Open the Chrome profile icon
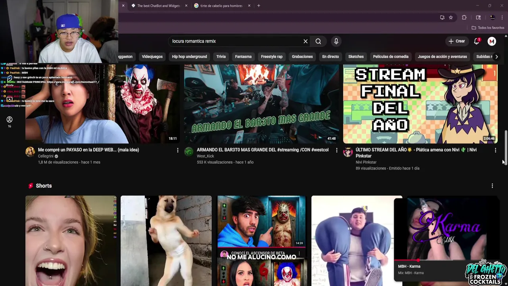508x286 pixels. [493, 17]
